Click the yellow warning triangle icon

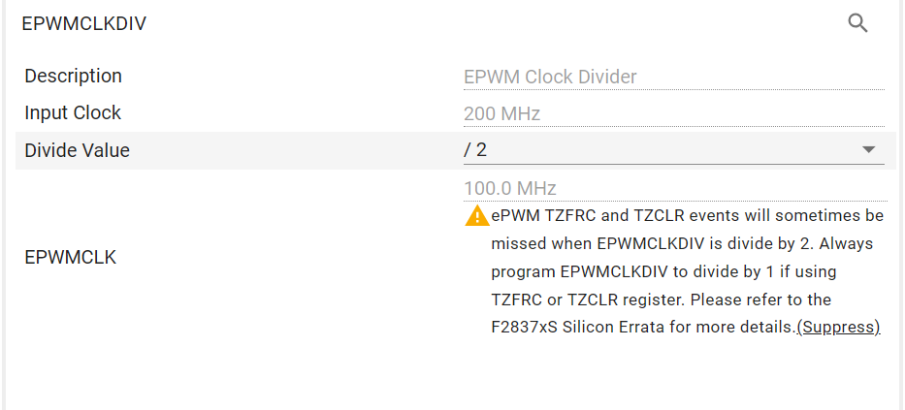477,215
